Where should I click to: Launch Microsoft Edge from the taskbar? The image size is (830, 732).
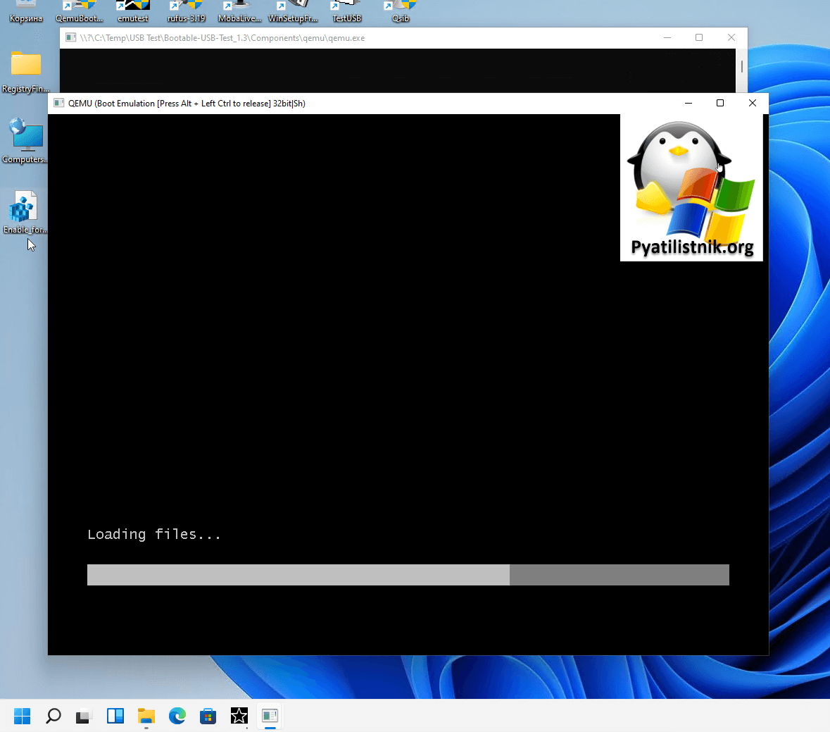click(x=177, y=716)
